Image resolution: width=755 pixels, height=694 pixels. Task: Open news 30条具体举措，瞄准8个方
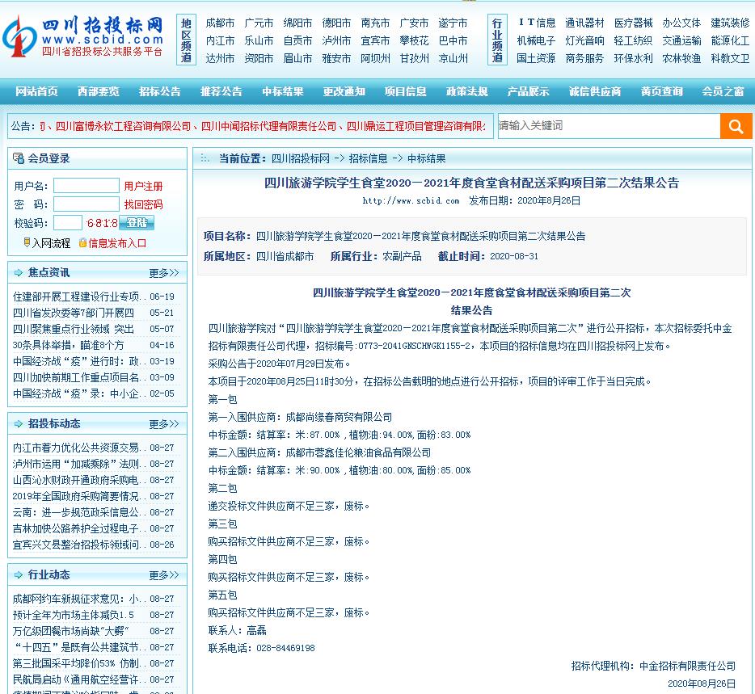point(69,345)
